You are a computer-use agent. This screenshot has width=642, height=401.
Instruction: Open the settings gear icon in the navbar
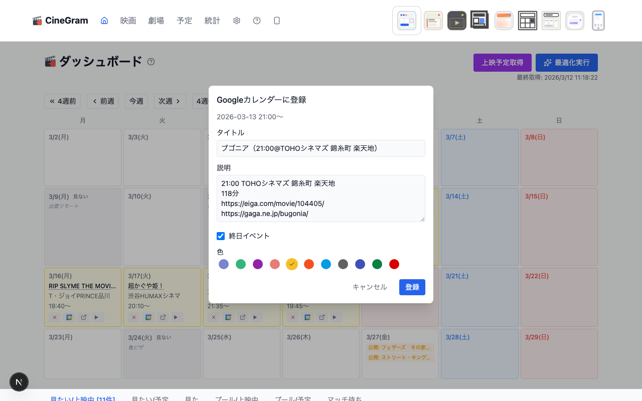[236, 21]
